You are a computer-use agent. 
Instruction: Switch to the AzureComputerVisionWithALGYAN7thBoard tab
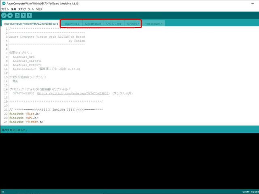[x=31, y=24]
